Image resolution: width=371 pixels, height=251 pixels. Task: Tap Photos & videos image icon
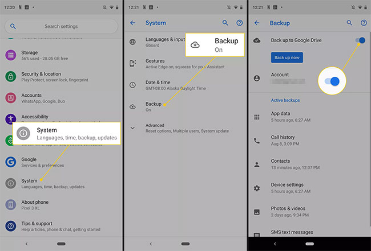(x=257, y=212)
